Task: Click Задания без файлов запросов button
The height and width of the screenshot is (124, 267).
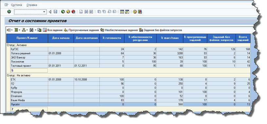Action: 161,30
